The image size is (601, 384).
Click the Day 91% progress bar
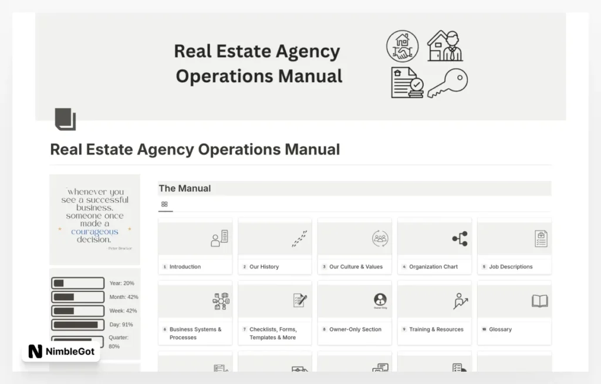[x=78, y=324]
